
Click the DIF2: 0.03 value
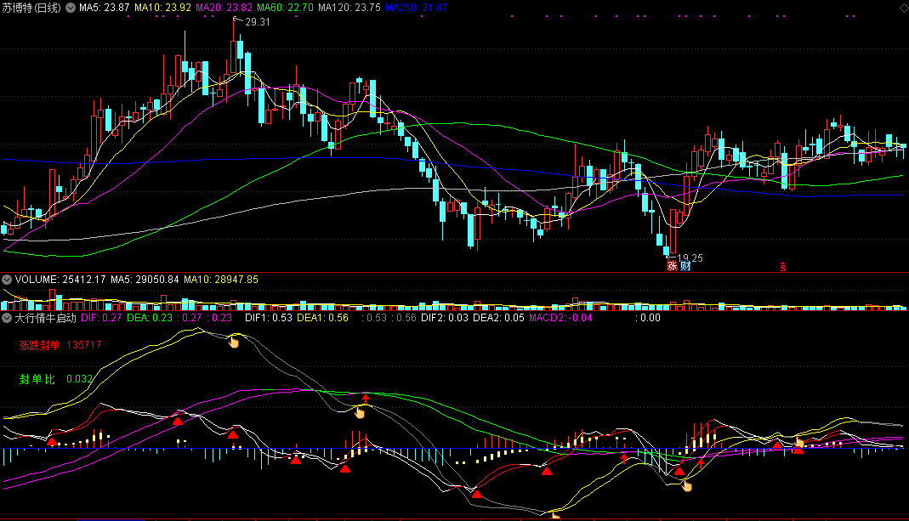tap(445, 318)
